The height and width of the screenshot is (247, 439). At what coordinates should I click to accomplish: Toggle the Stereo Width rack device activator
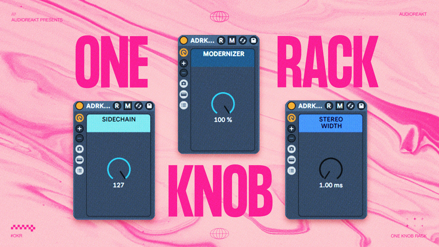[x=291, y=106]
